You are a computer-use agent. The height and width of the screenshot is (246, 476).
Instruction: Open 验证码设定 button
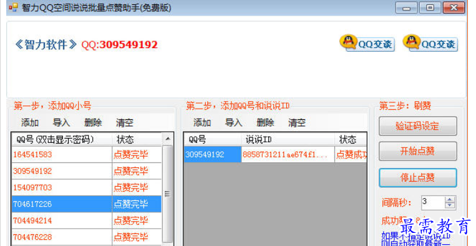(418, 126)
